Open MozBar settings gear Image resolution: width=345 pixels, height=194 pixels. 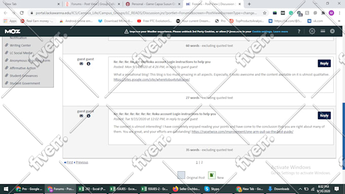tap(312, 31)
